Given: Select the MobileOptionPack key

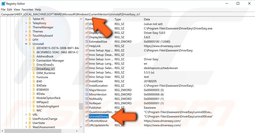Looking at the screenshot, I should (x=48, y=98).
